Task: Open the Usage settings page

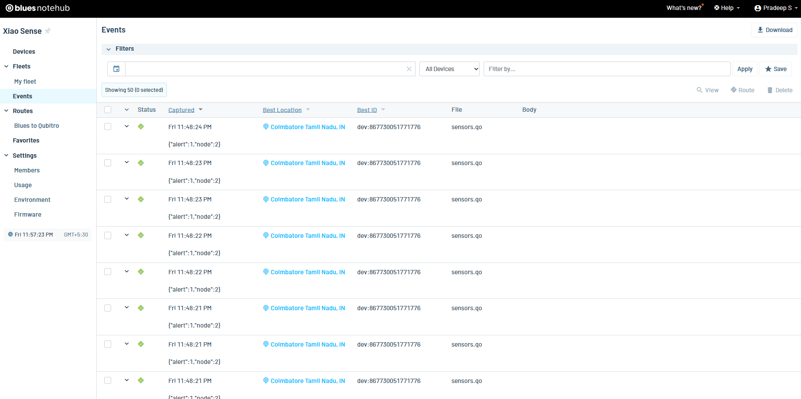Action: tap(23, 185)
